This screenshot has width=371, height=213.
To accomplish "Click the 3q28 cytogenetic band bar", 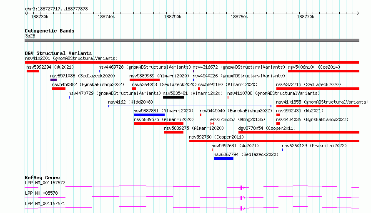I will [x=192, y=40].
